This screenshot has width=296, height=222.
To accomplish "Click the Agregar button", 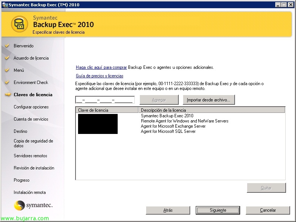I will (x=159, y=100).
